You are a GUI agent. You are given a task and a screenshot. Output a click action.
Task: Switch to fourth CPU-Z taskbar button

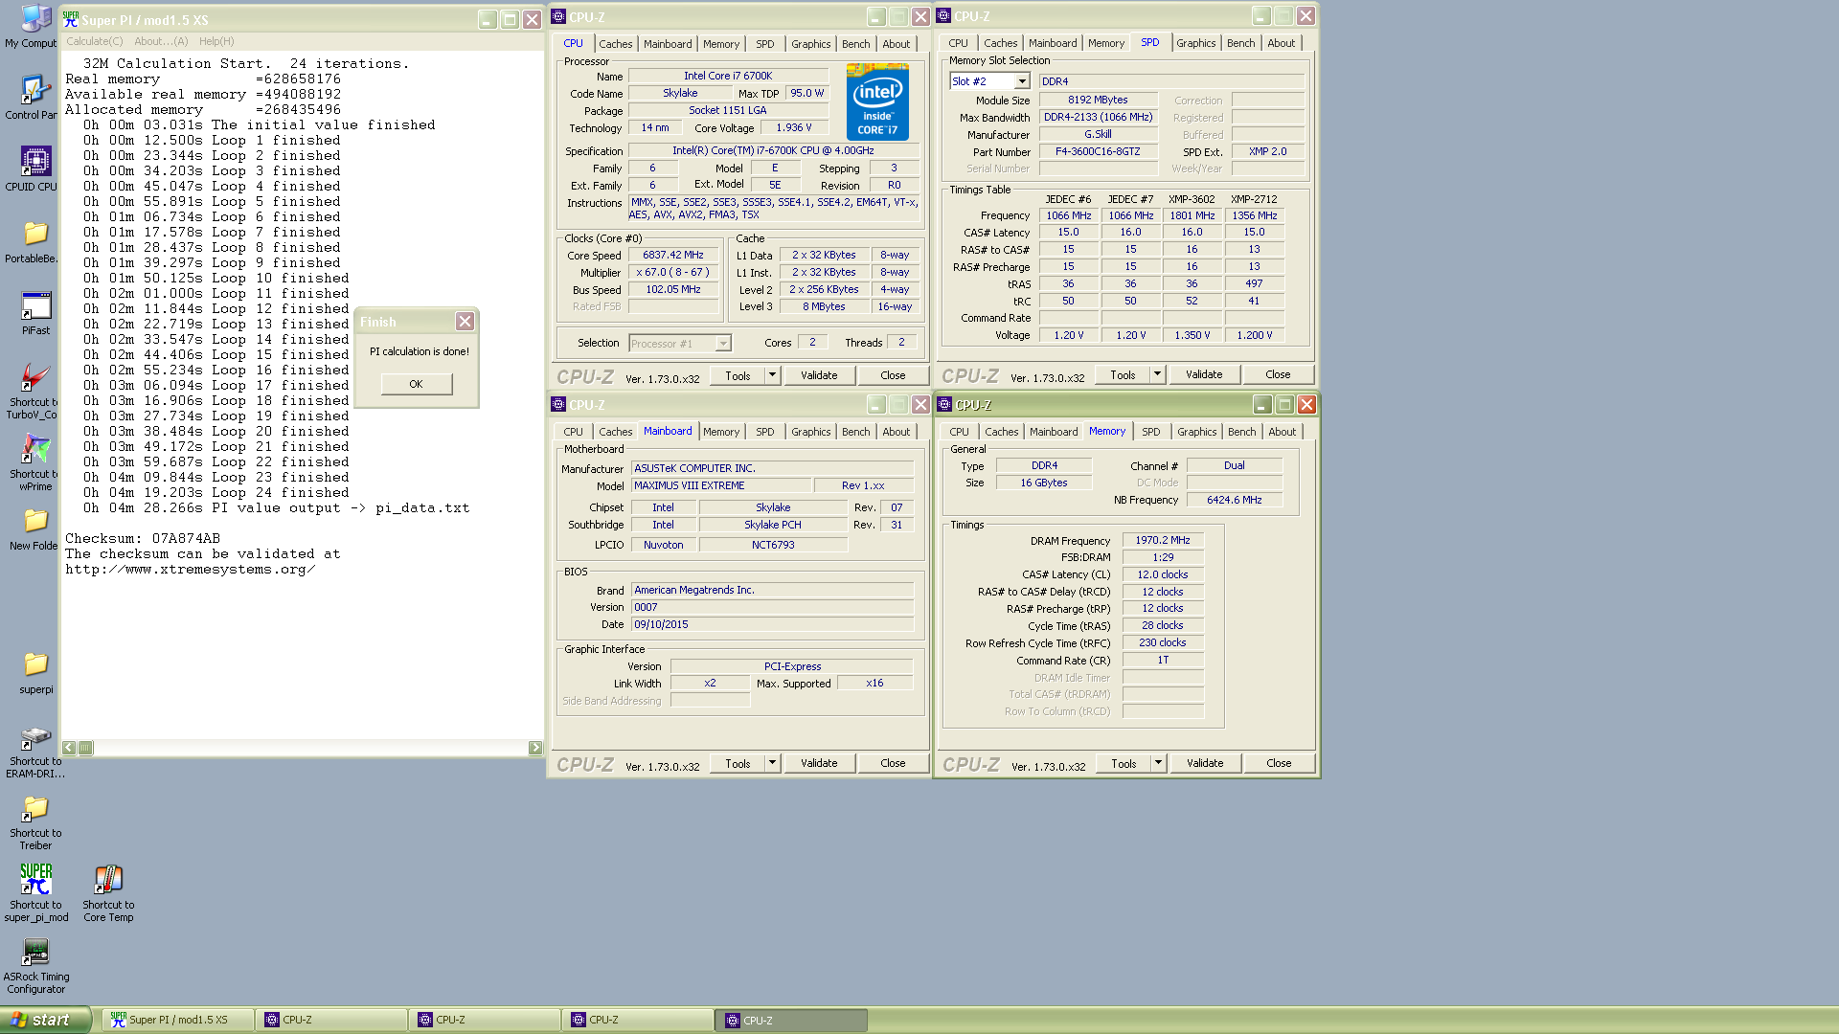tap(792, 1020)
